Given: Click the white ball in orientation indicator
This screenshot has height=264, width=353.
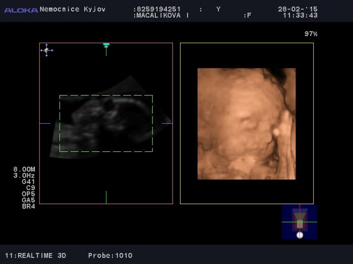Looking at the screenshot, I should coord(300,235).
